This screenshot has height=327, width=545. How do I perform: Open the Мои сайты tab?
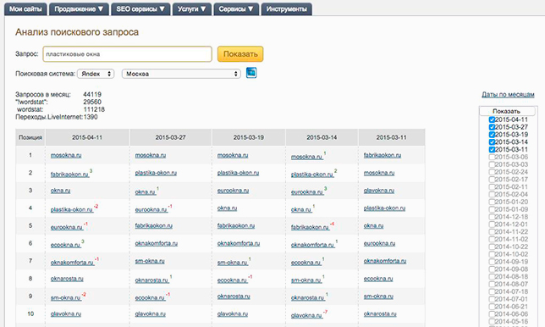[x=25, y=9]
